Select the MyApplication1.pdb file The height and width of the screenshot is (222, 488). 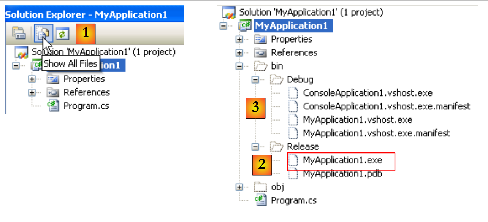pyautogui.click(x=342, y=174)
